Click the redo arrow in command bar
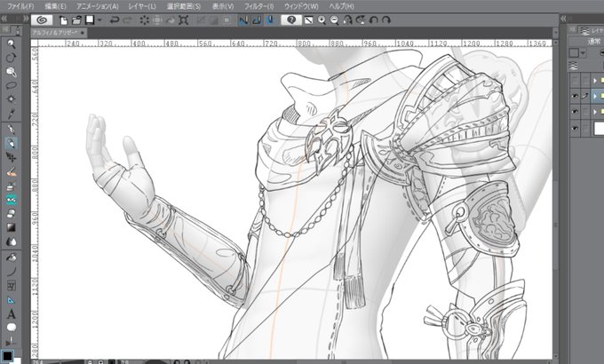Image resolution: width=604 pixels, height=364 pixels. point(128,20)
